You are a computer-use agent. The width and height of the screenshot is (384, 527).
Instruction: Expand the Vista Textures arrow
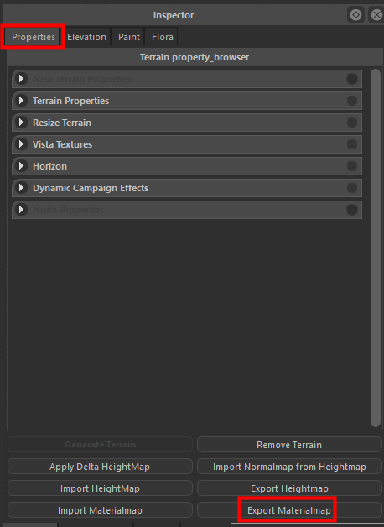(x=21, y=144)
